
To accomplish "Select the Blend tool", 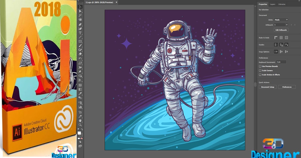I will [x=80, y=98].
